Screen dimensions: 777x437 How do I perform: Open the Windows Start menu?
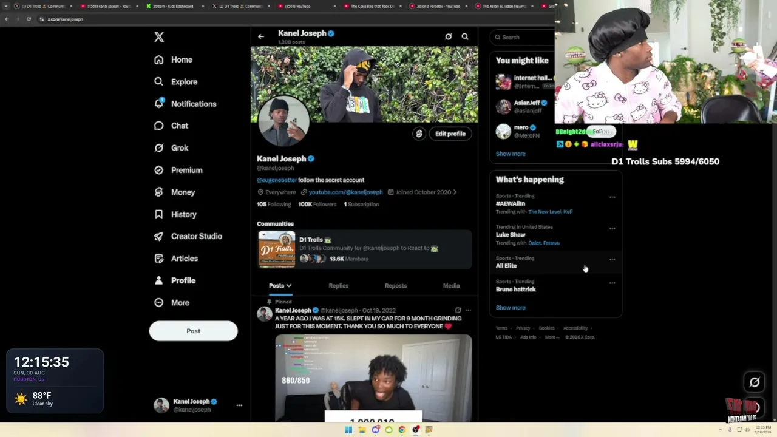pos(348,430)
